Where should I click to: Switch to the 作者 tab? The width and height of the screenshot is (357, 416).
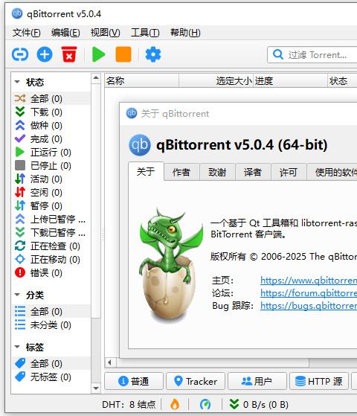181,172
